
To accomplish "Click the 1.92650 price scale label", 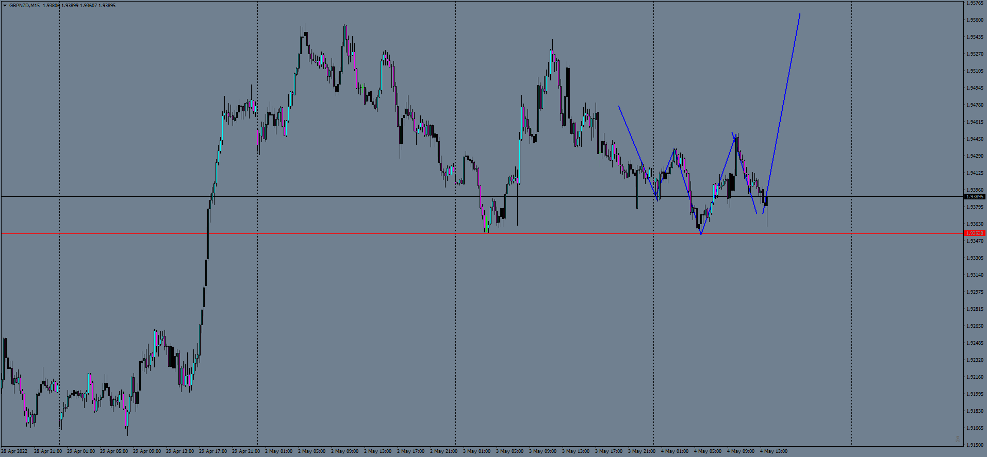I will click(x=975, y=326).
